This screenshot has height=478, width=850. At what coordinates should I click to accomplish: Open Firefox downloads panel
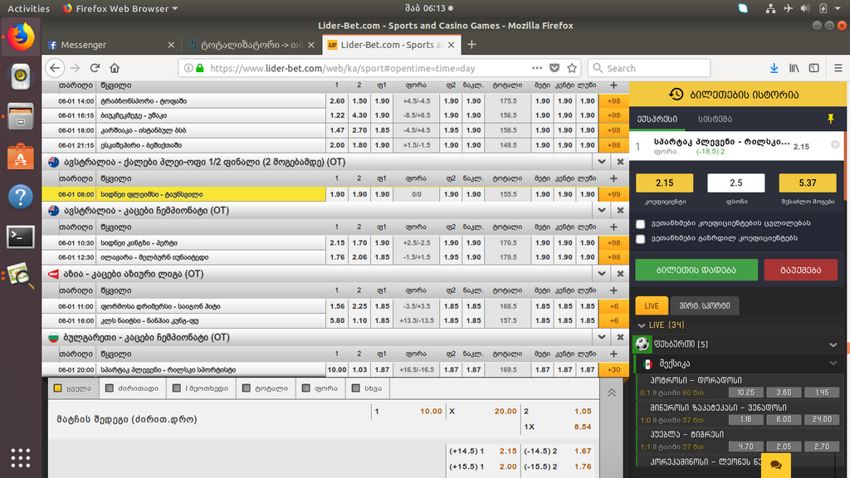774,68
